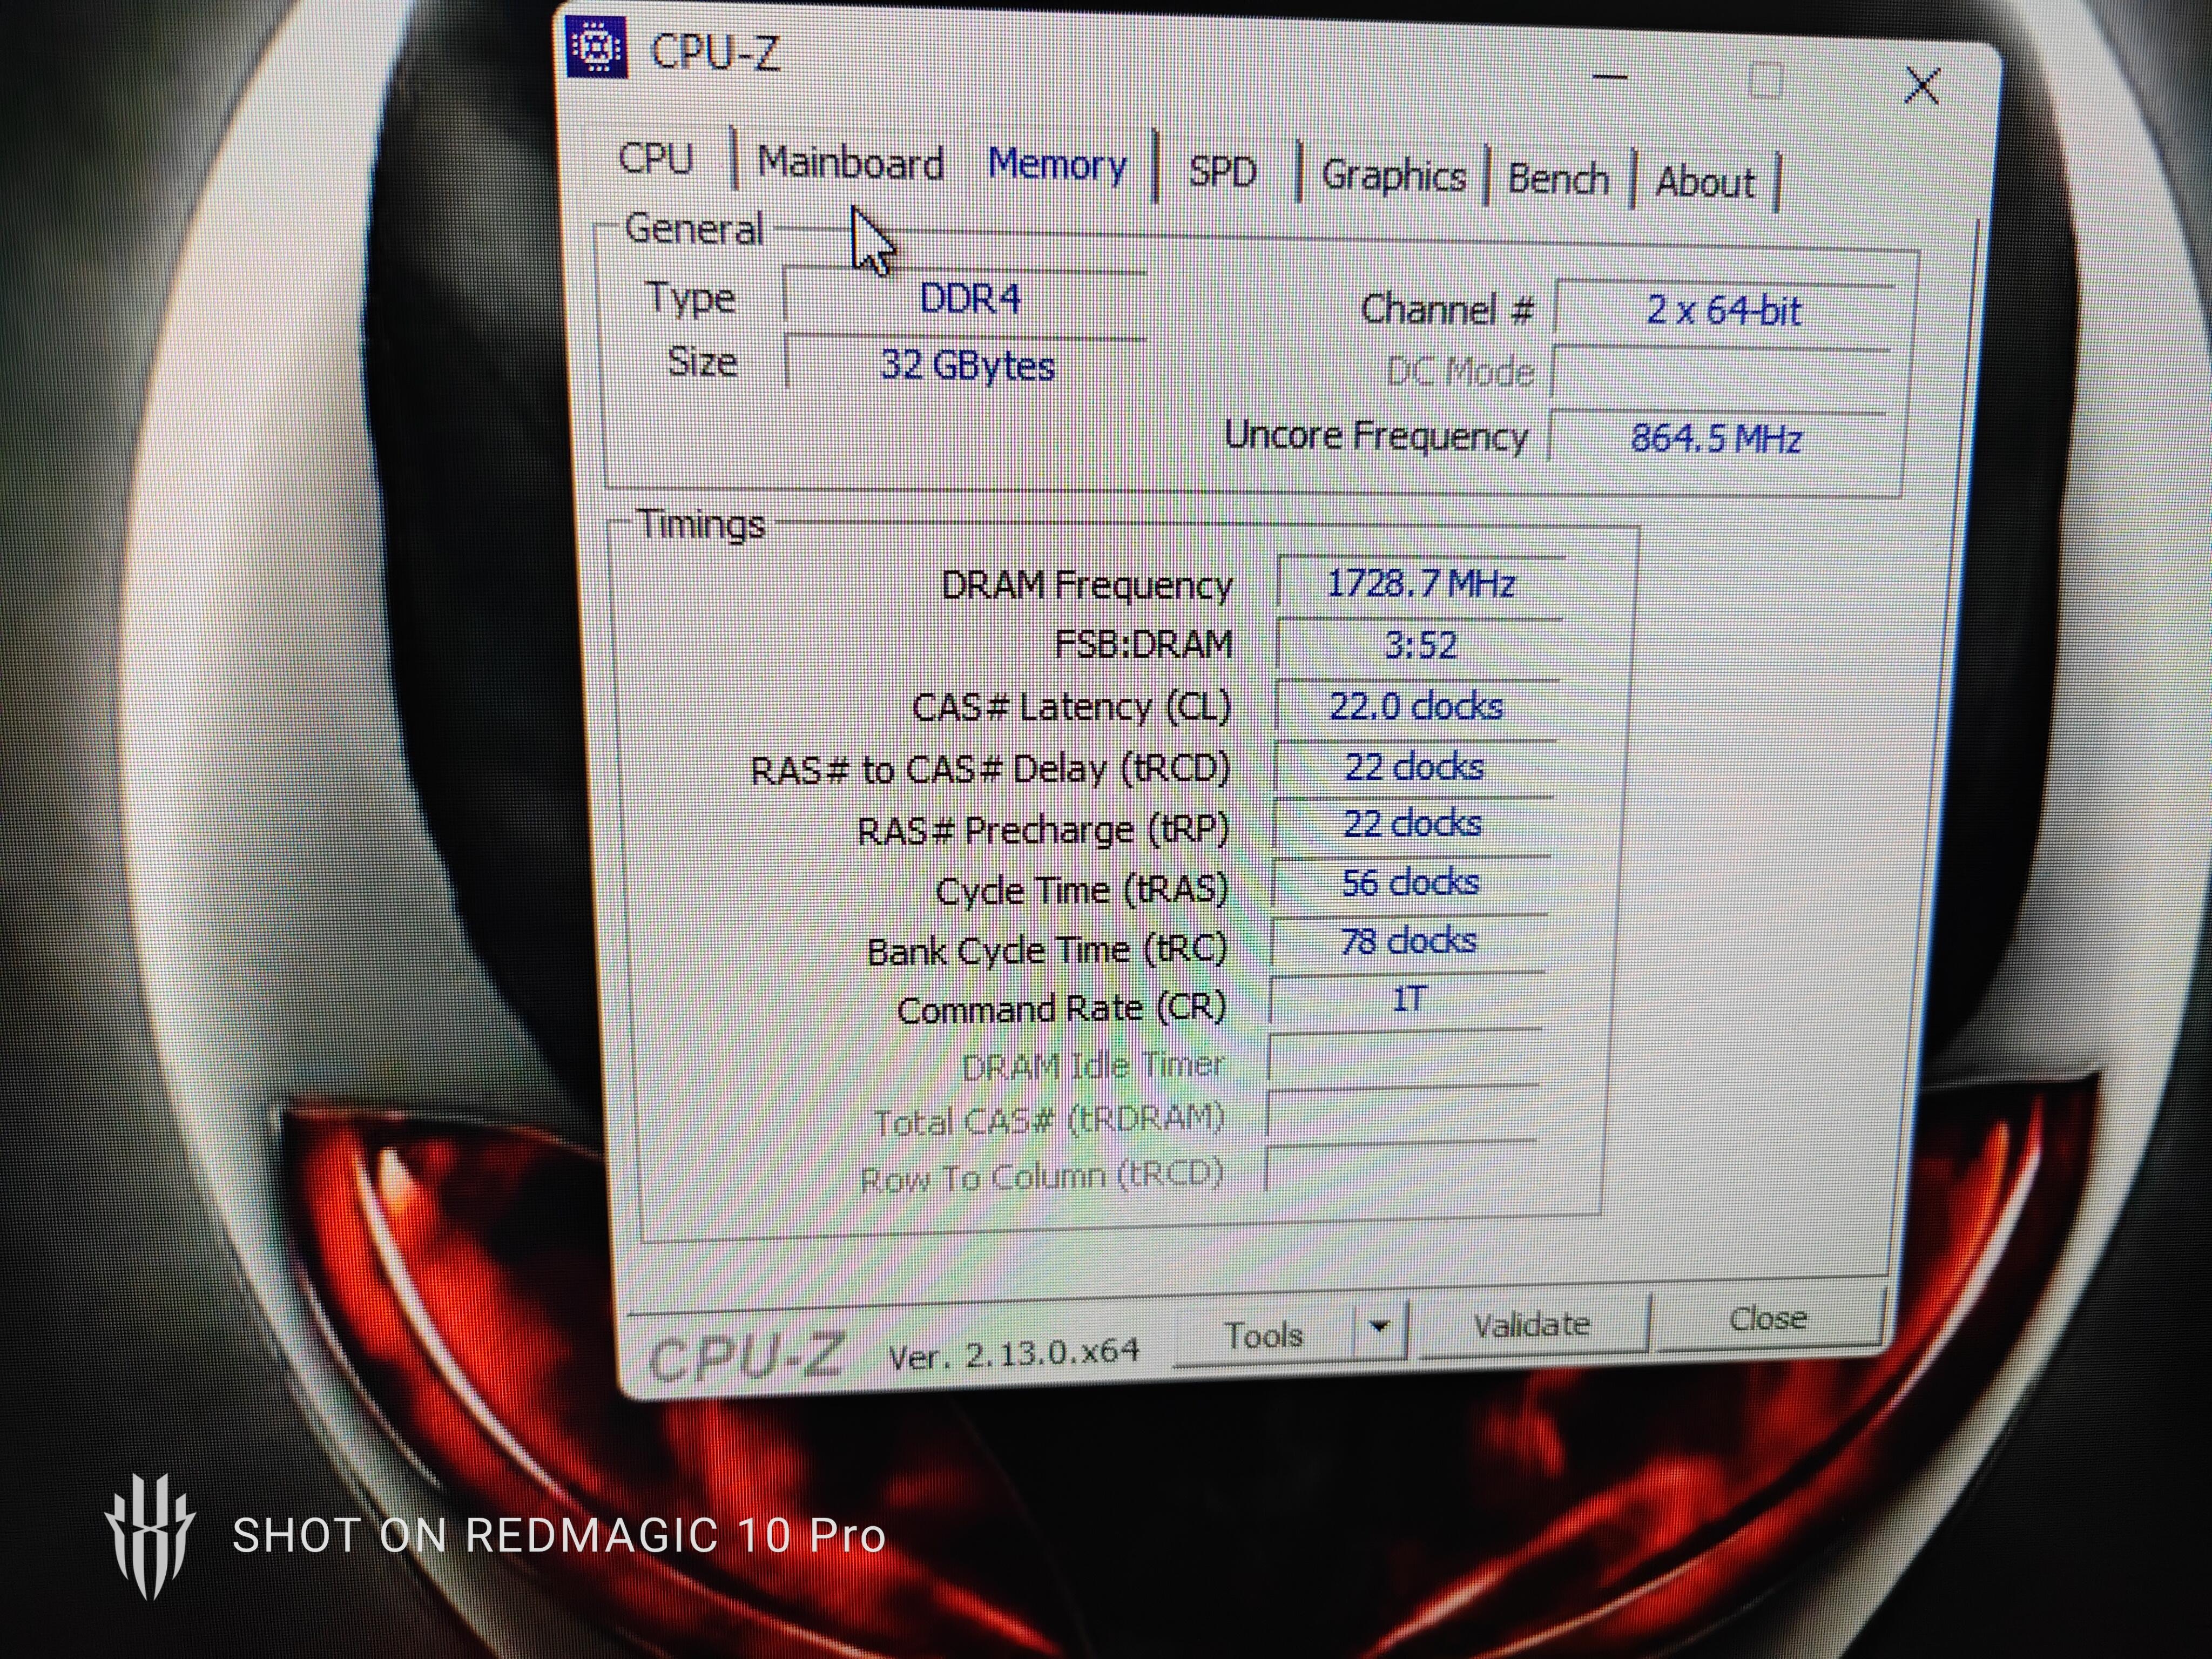Click the Channel # value field
The image size is (2212, 1659).
click(1723, 310)
